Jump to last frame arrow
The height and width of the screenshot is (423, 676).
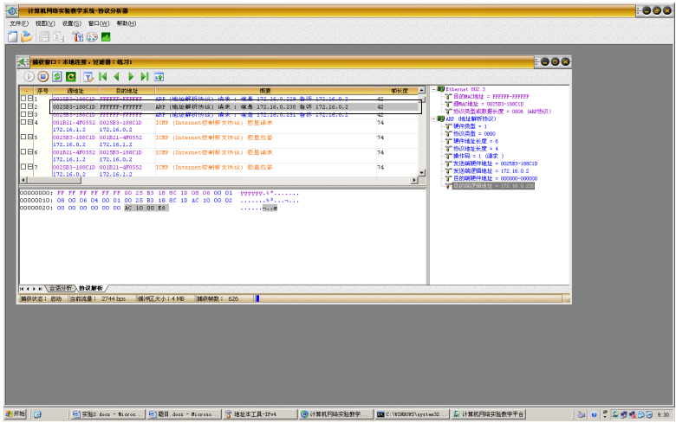[145, 77]
